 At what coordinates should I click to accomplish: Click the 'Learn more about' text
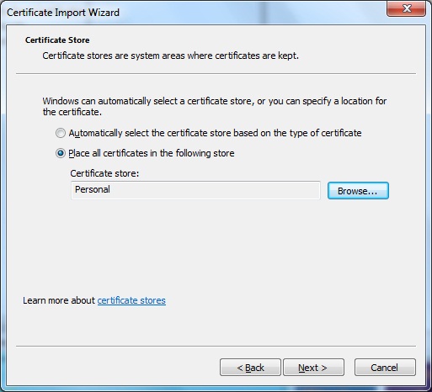[x=59, y=300]
